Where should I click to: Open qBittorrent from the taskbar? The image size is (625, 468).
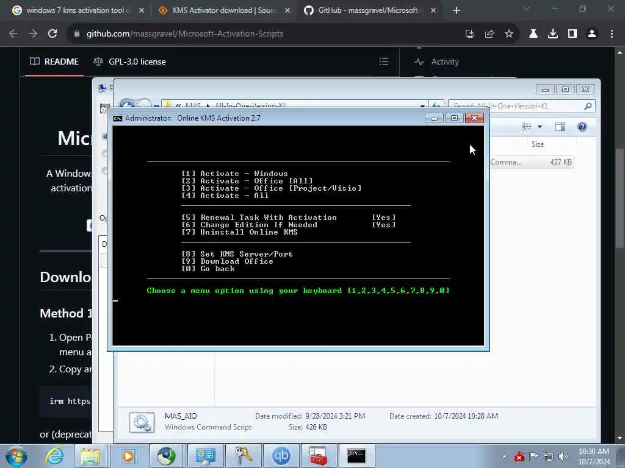(x=281, y=456)
